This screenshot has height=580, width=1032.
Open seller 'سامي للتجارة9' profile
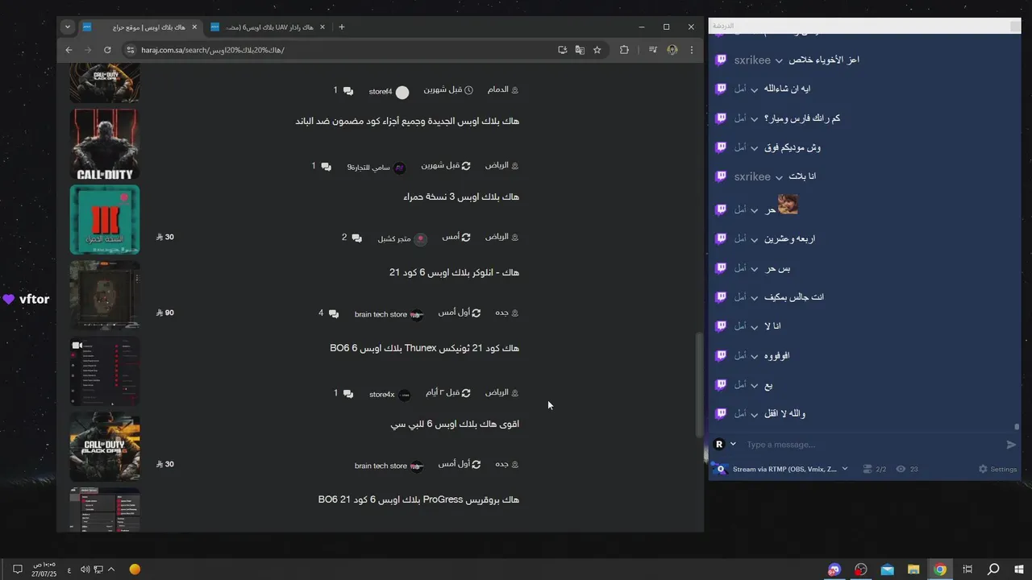[377, 168]
